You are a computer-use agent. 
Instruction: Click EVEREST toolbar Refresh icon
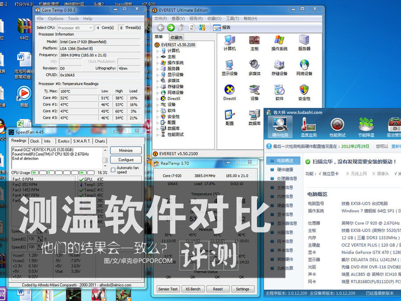coord(192,27)
